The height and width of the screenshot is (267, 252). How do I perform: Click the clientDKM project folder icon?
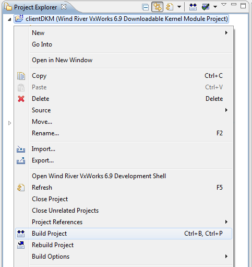point(19,18)
